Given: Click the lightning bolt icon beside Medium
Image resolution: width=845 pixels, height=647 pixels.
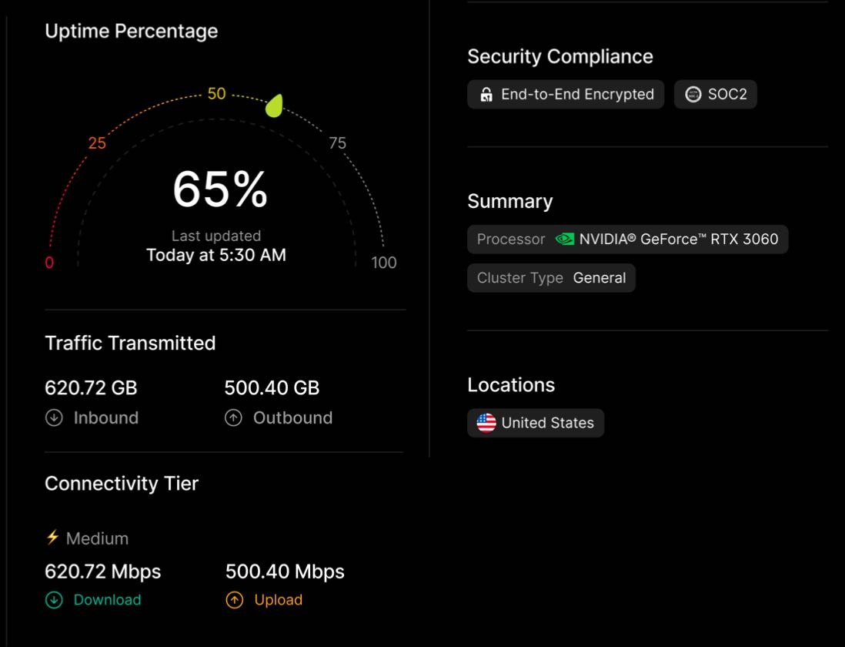Looking at the screenshot, I should [52, 538].
